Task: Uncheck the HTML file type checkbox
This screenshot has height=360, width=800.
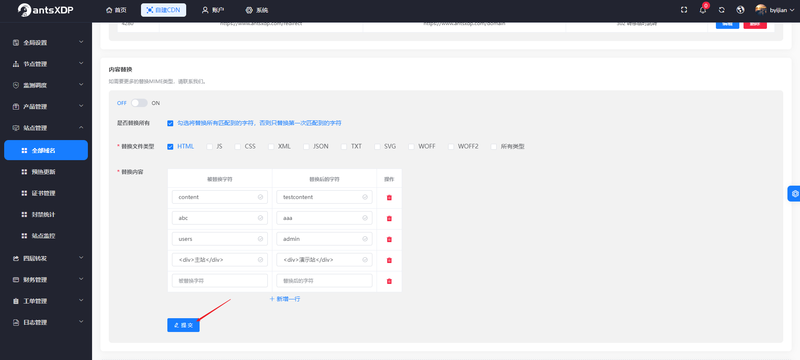Action: (170, 147)
